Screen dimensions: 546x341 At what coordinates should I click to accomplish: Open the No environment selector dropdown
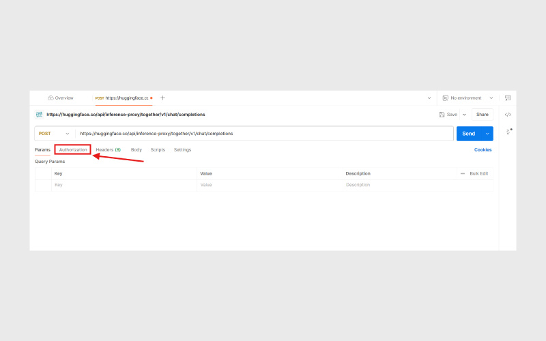coord(468,98)
